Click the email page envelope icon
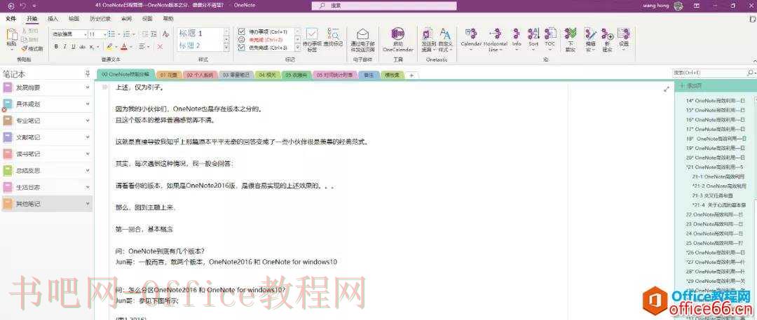Viewport: 757px width, 320px height. [362, 34]
